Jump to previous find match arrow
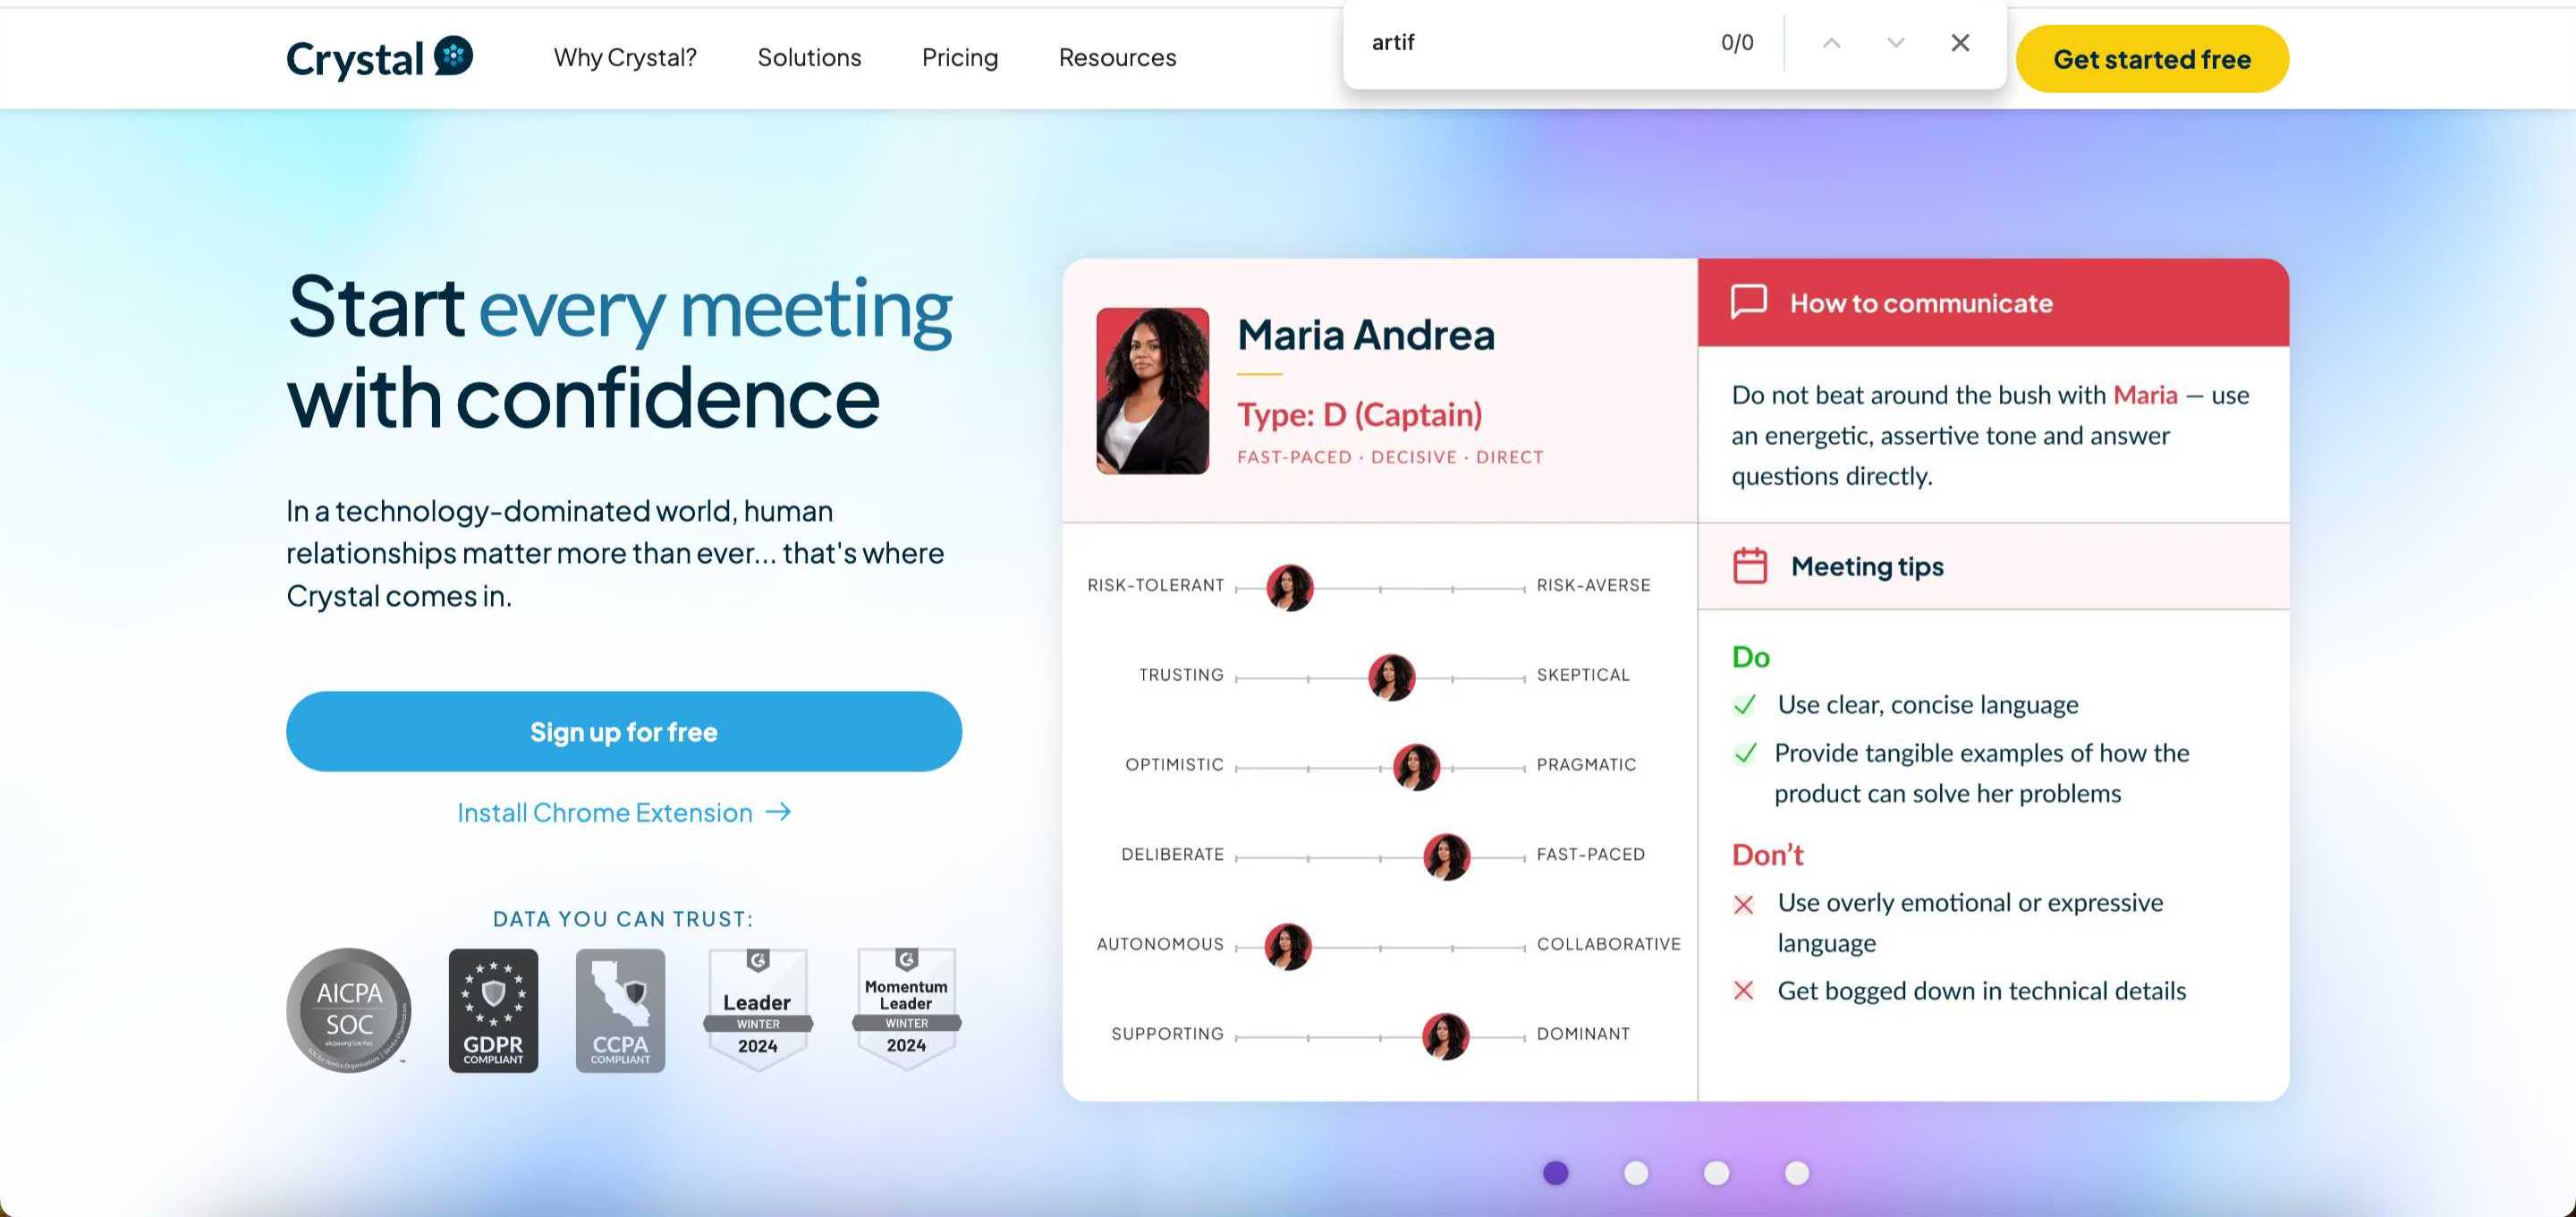The height and width of the screenshot is (1217, 2576). click(1831, 43)
